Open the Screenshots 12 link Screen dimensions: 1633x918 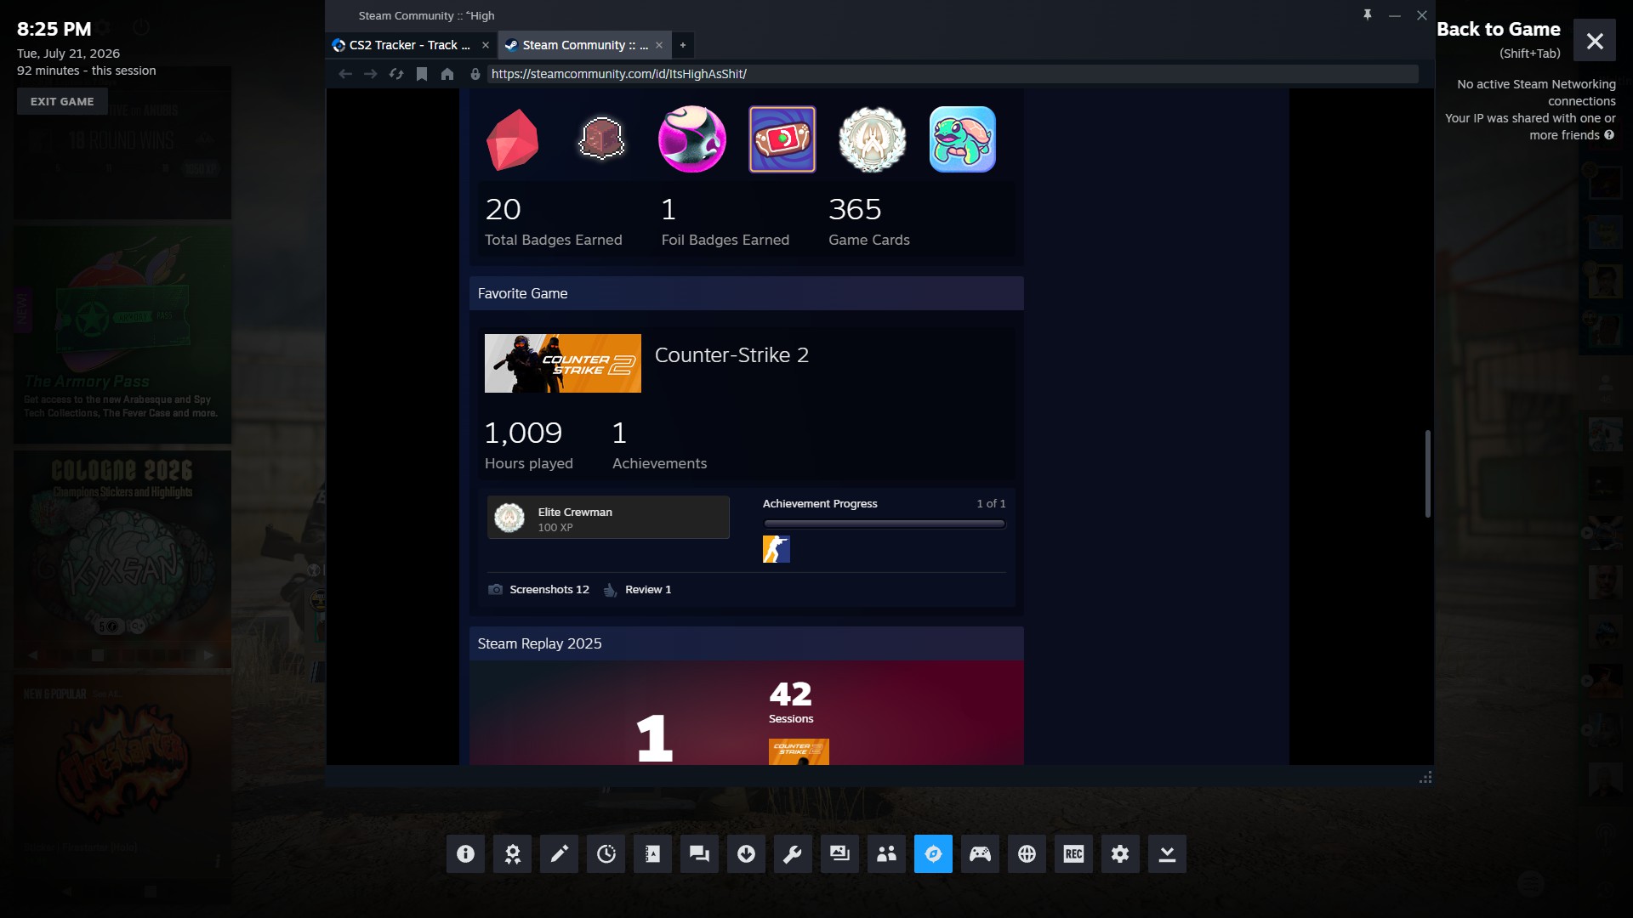tap(539, 590)
